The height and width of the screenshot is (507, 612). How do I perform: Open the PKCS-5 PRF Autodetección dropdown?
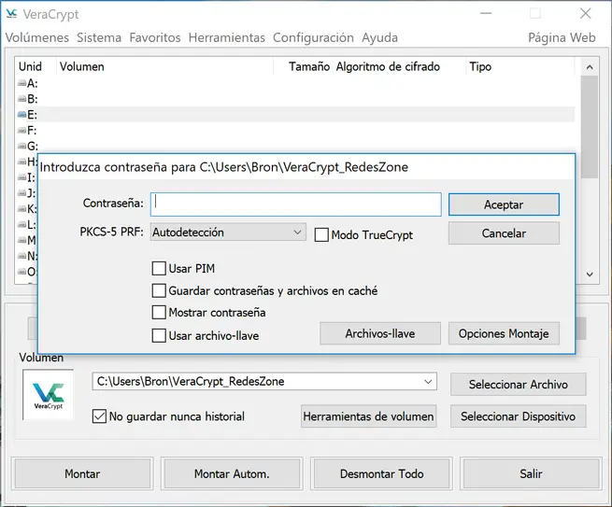coord(228,232)
